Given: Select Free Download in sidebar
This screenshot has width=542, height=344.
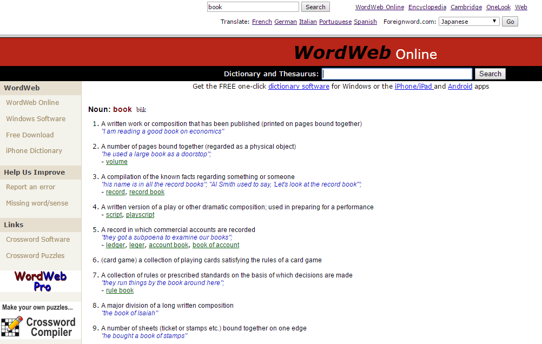Looking at the screenshot, I should coord(30,135).
